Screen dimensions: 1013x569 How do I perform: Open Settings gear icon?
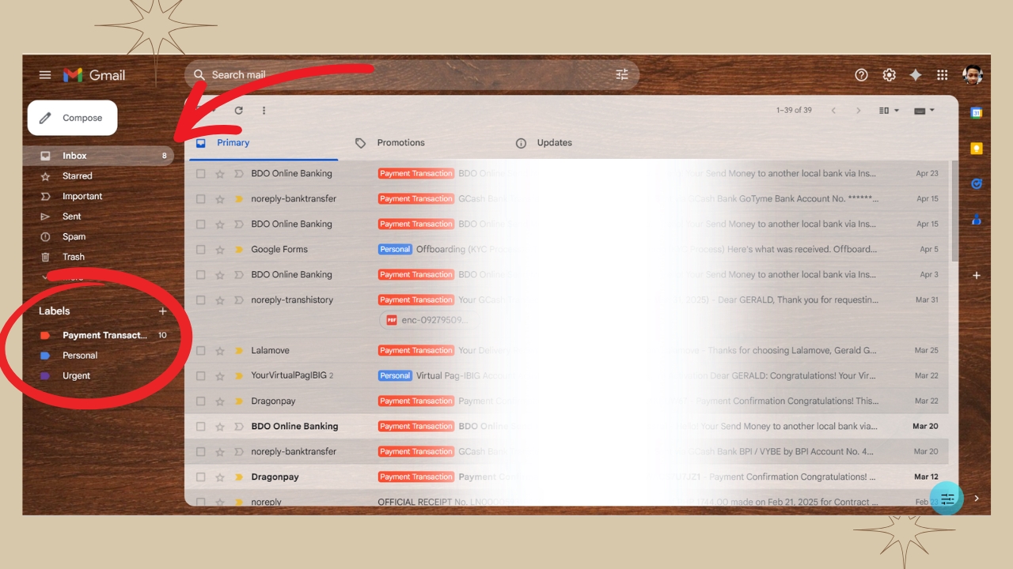point(889,75)
